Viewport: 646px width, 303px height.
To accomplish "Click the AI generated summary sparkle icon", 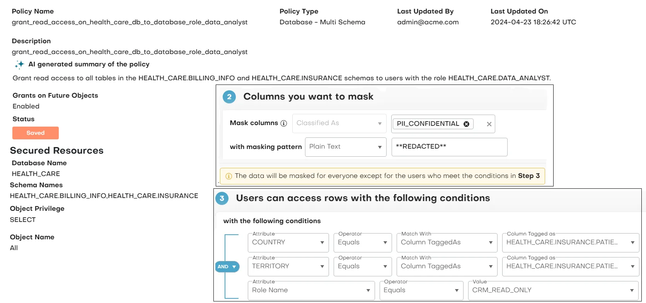I will coord(19,64).
